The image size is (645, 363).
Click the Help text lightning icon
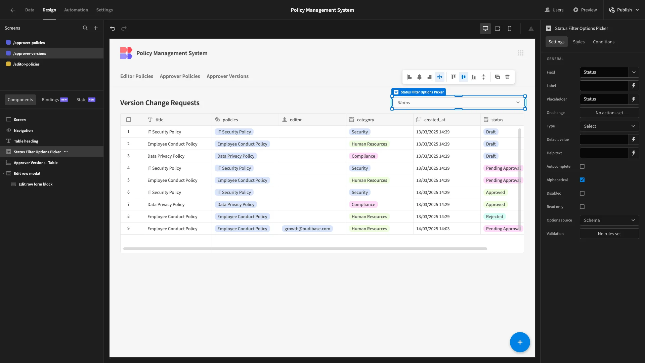coord(634,153)
